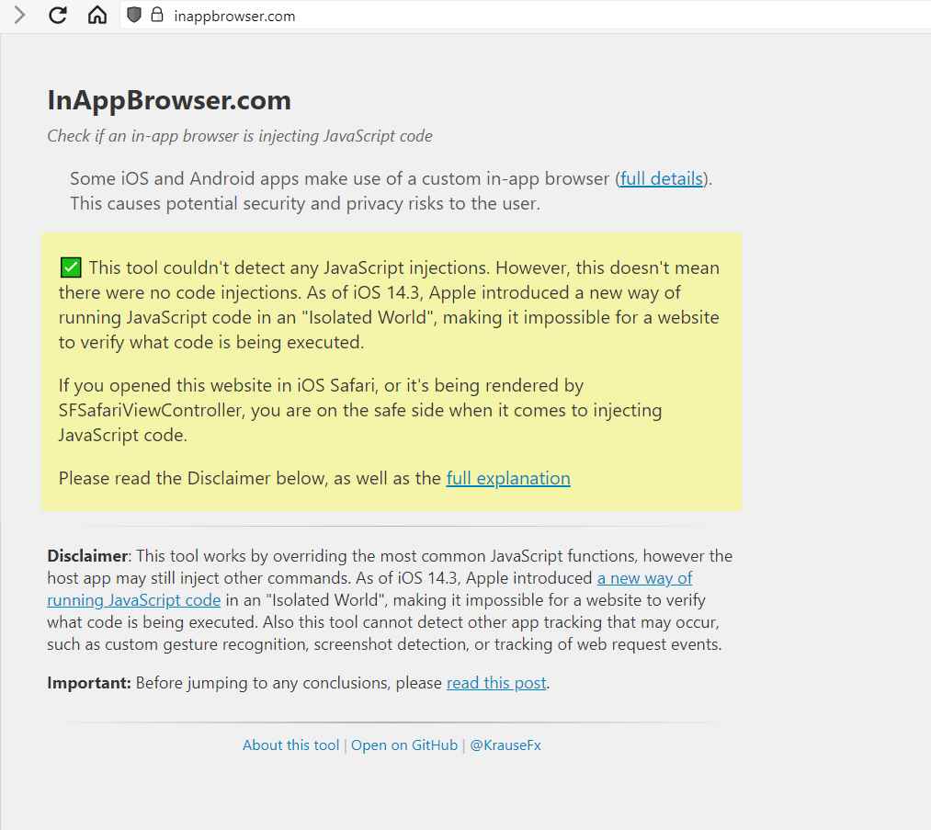Image resolution: width=931 pixels, height=830 pixels.
Task: Follow the "full explanation" link
Action: pos(507,478)
